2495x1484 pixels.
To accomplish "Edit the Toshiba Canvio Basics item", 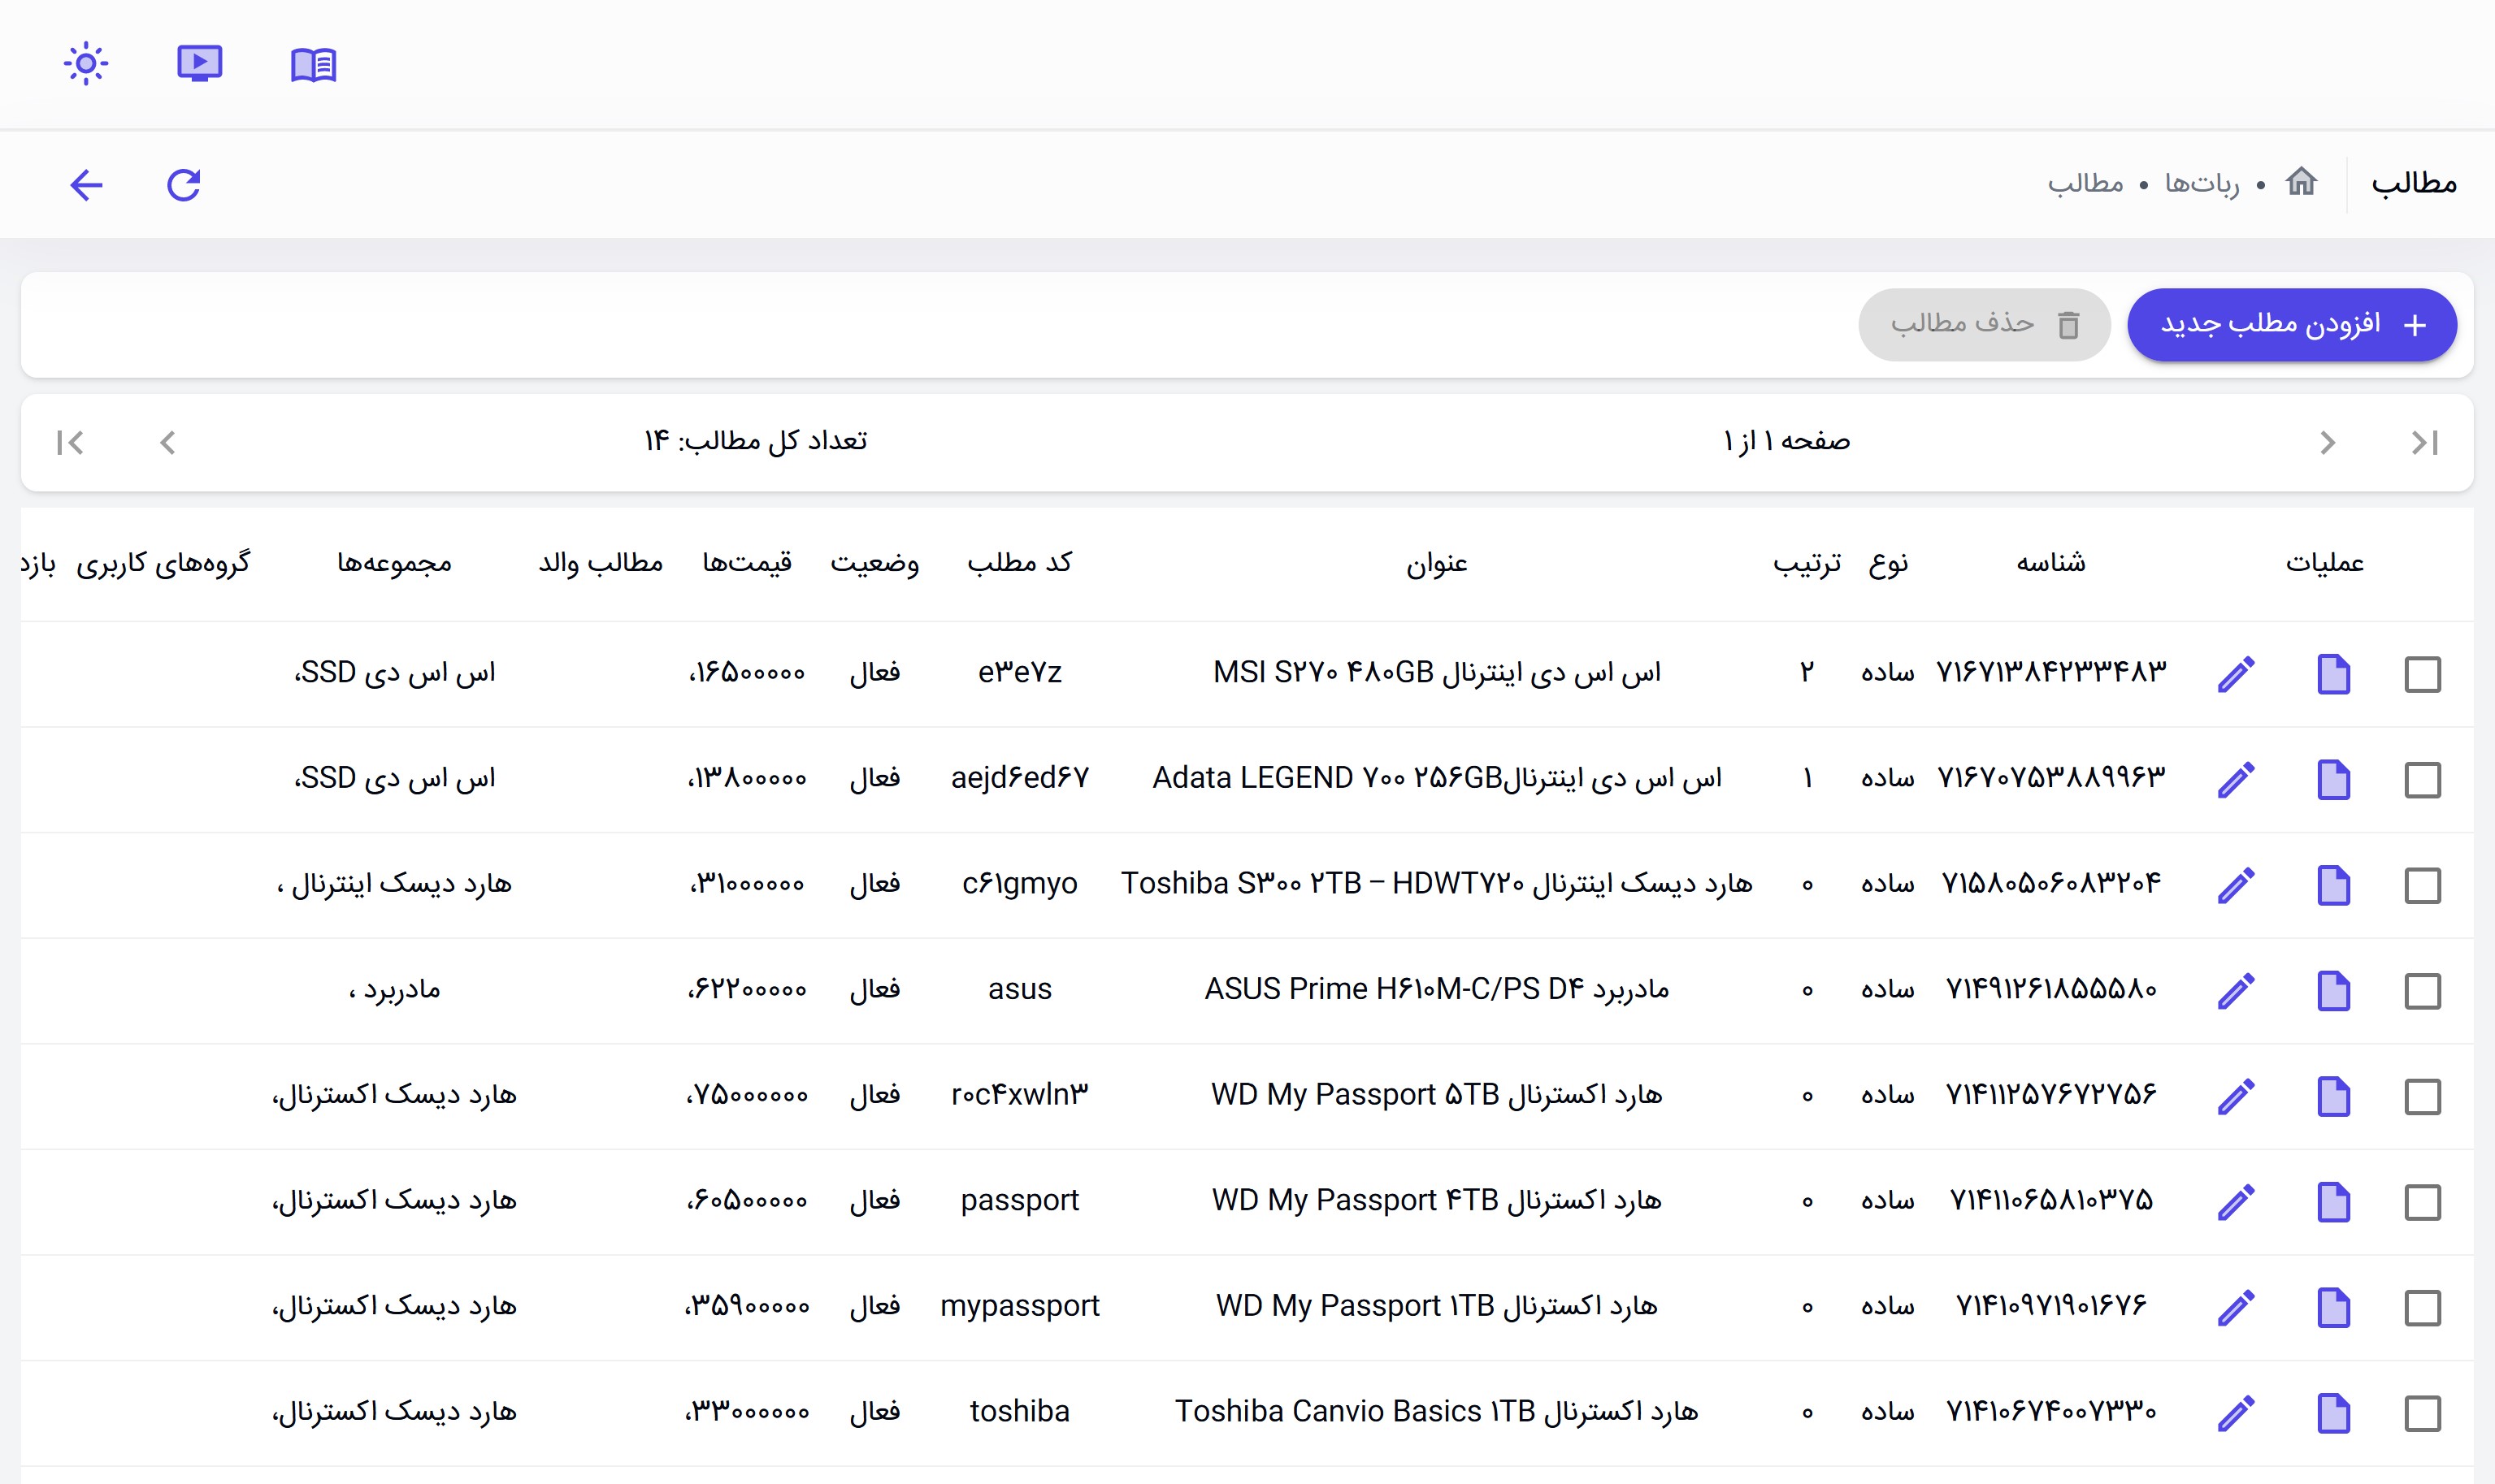I will tap(2236, 1413).
